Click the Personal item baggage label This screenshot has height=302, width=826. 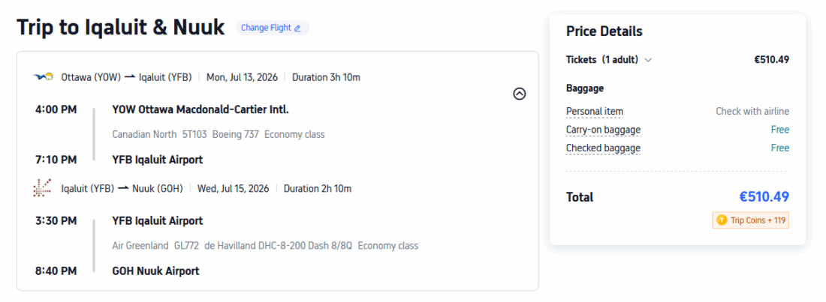594,112
